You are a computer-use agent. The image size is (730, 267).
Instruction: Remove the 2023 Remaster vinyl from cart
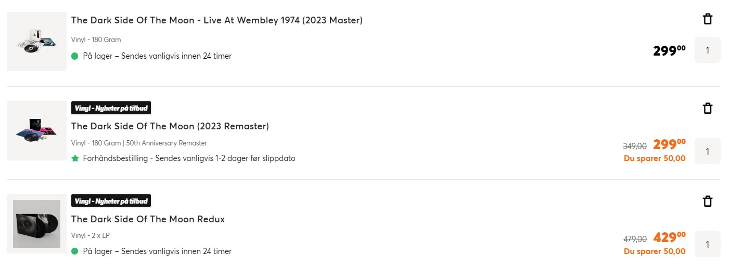707,108
